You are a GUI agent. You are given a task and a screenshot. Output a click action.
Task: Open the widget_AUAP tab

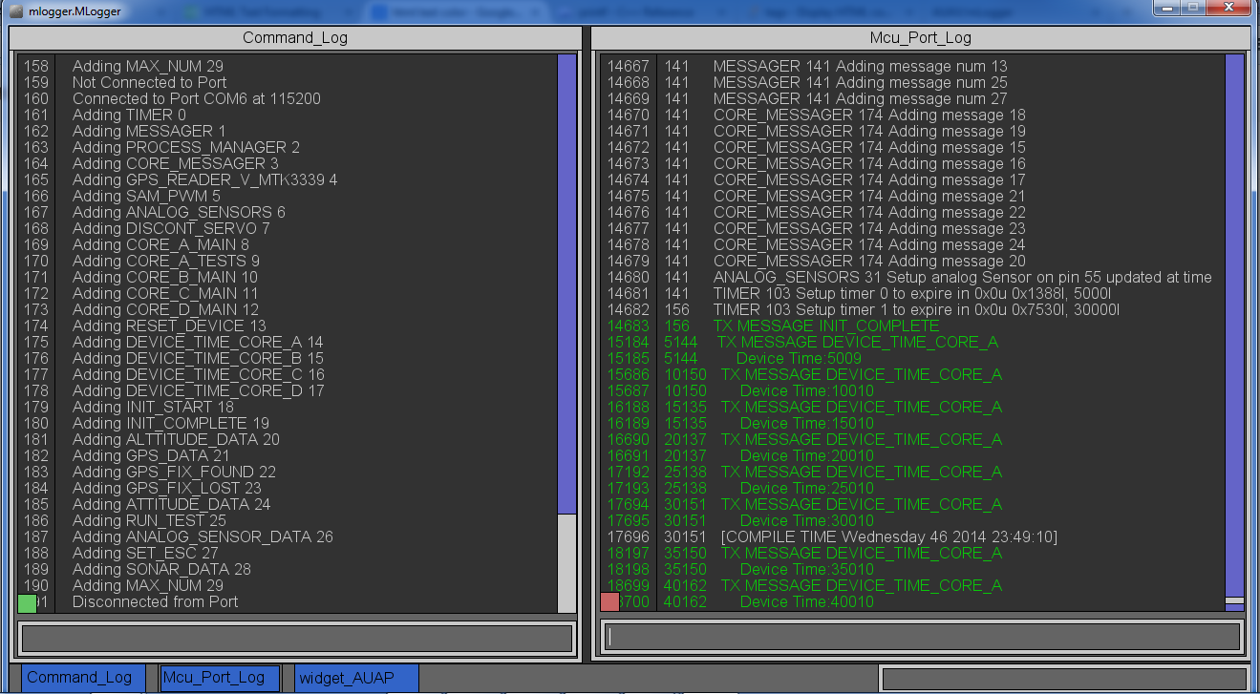[x=355, y=678]
